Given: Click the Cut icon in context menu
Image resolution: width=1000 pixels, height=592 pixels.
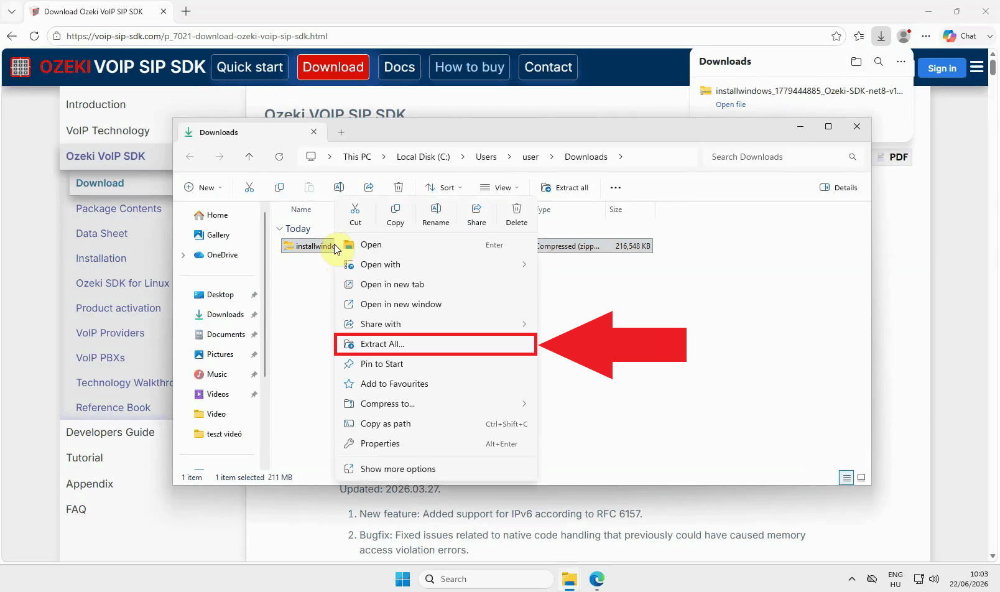Looking at the screenshot, I should (355, 208).
